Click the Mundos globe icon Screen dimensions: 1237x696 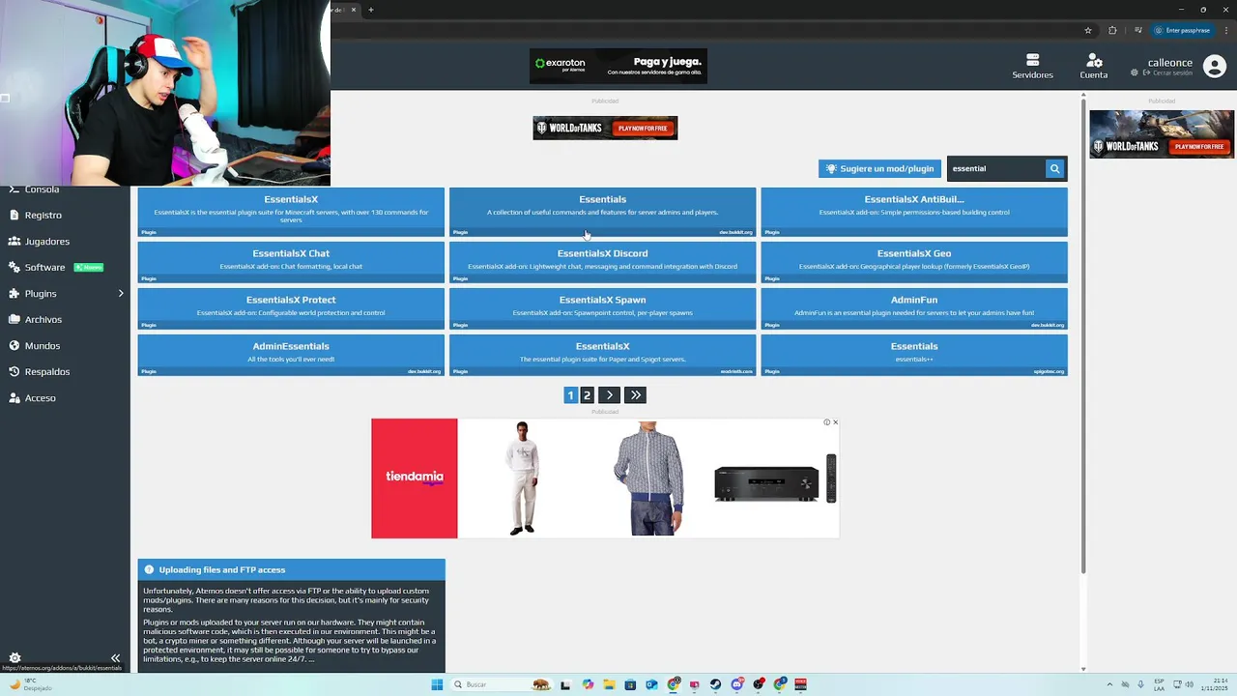[14, 345]
